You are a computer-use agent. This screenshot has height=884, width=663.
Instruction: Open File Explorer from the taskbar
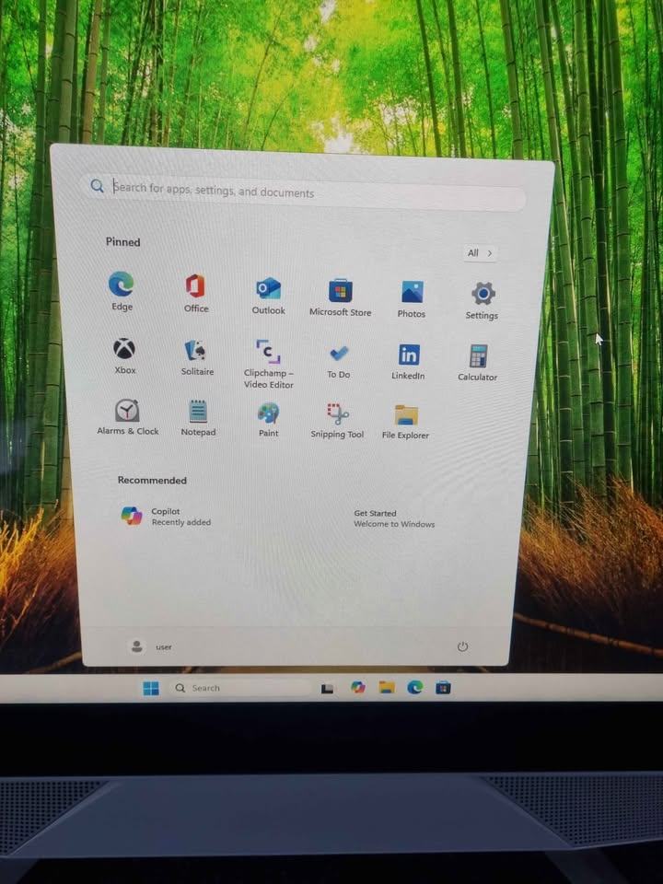coord(386,687)
